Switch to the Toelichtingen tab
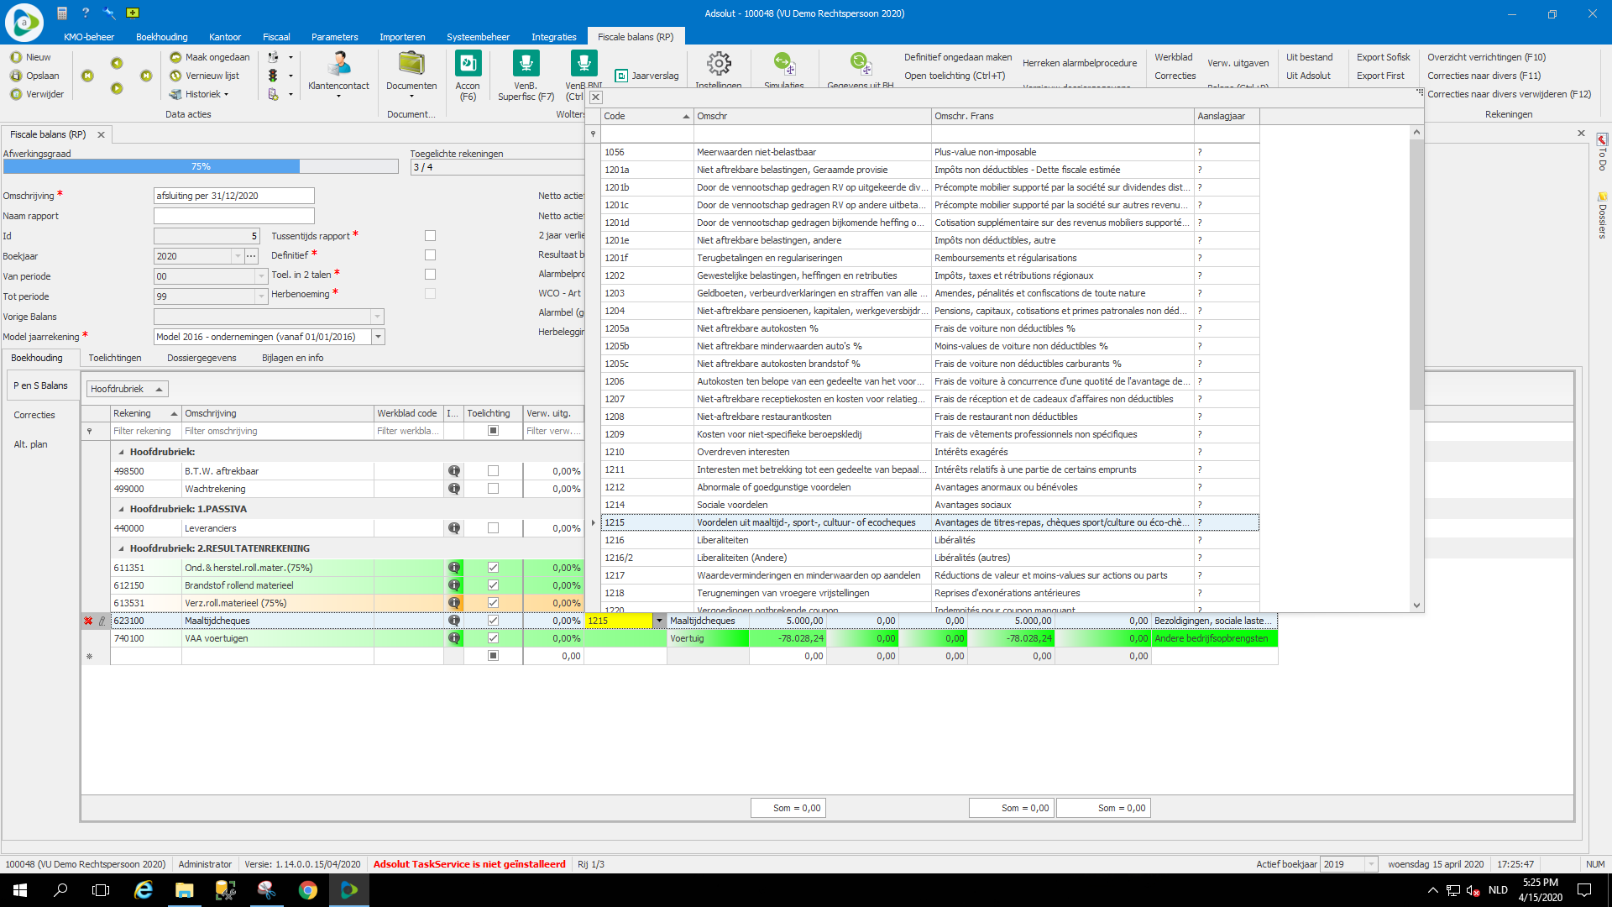The image size is (1612, 907). coord(115,358)
